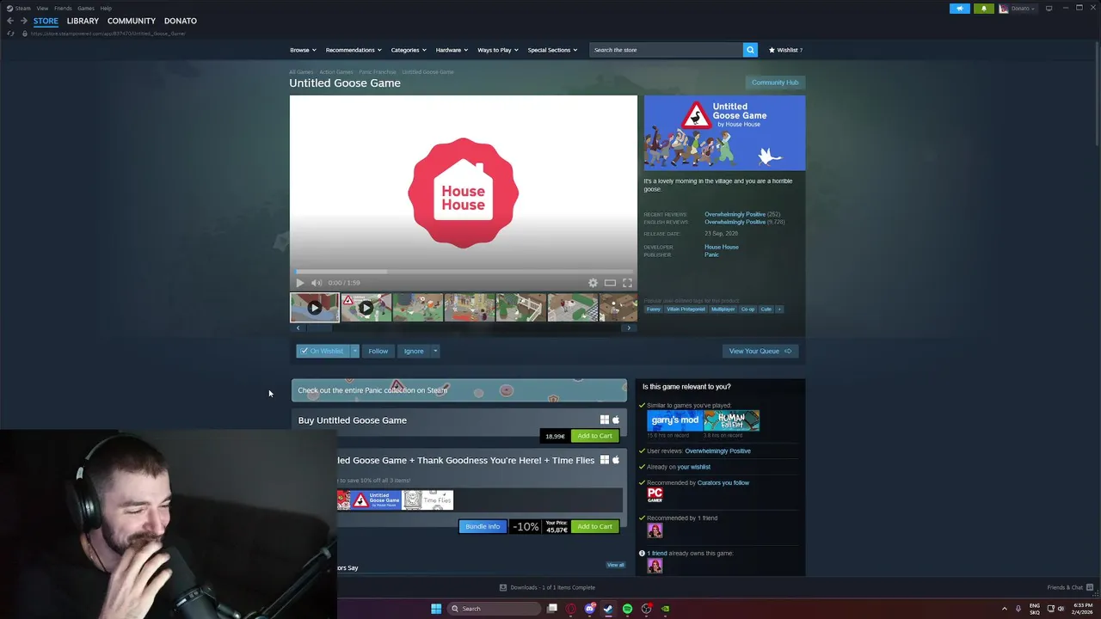
Task: Expand the Categories menu
Action: coord(409,50)
